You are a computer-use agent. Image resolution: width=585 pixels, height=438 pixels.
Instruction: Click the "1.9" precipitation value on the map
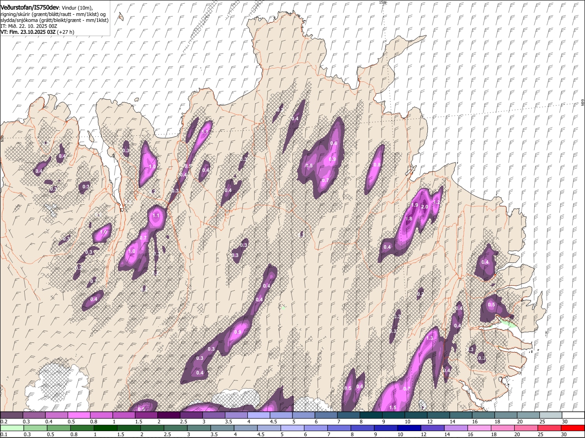pyautogui.click(x=415, y=205)
